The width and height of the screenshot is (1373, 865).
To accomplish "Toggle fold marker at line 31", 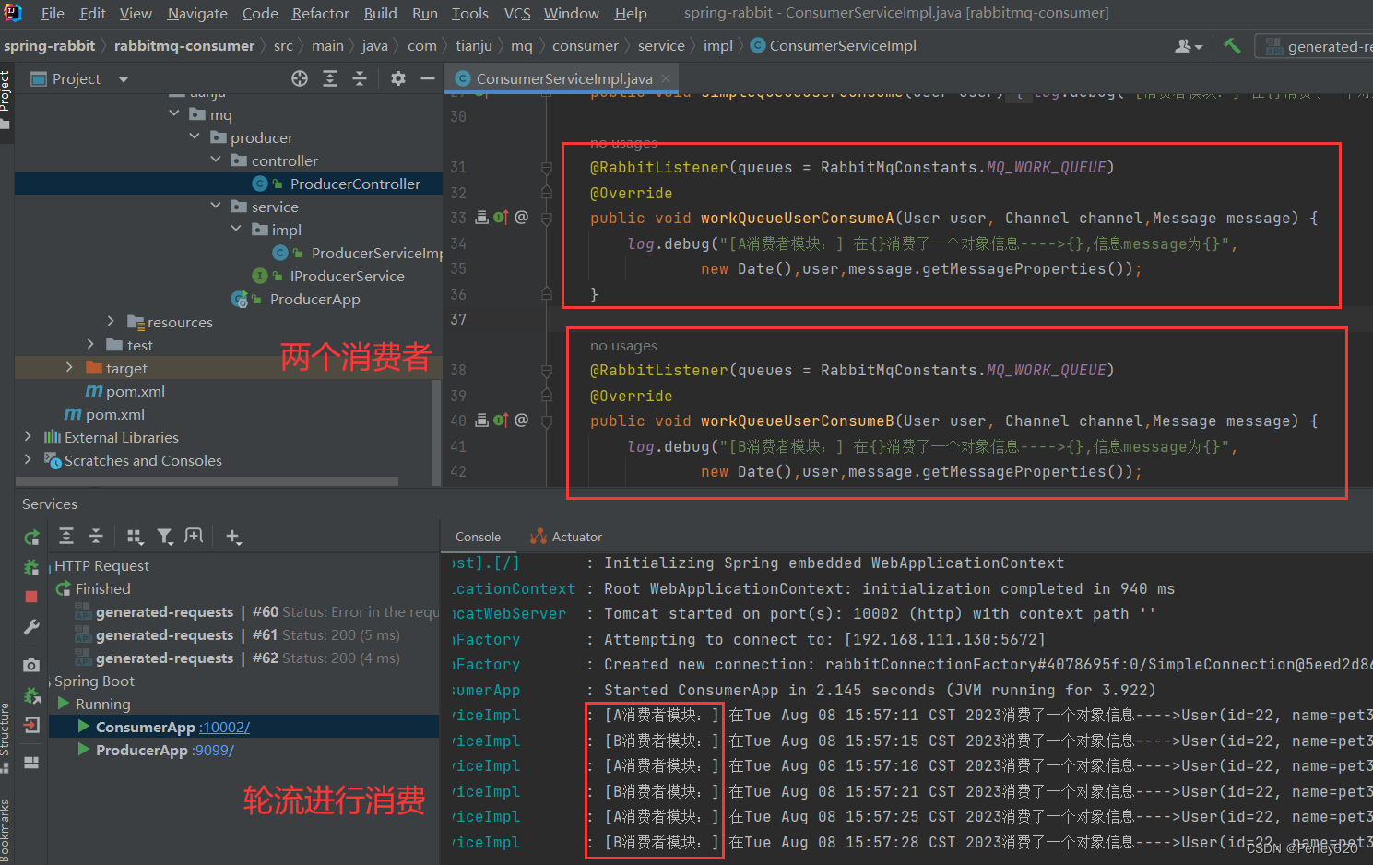I will pyautogui.click(x=547, y=168).
